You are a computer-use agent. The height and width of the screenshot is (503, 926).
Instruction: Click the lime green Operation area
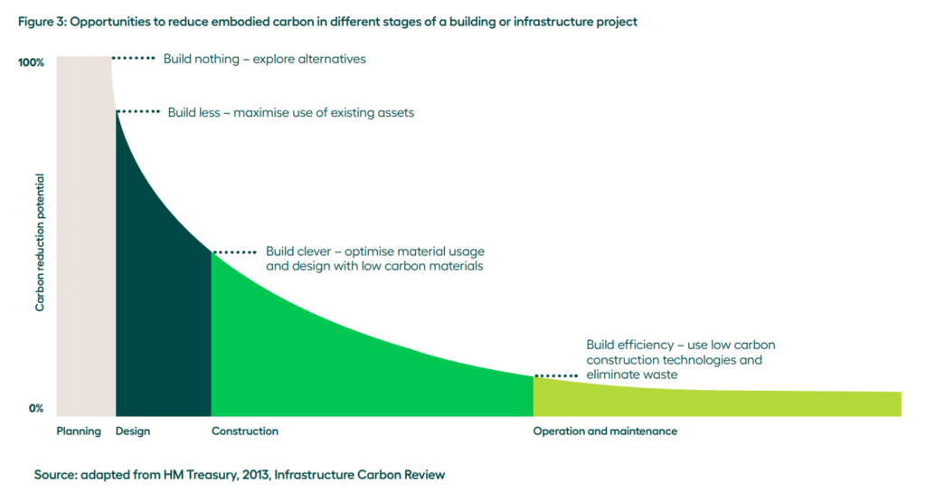[x=717, y=403]
